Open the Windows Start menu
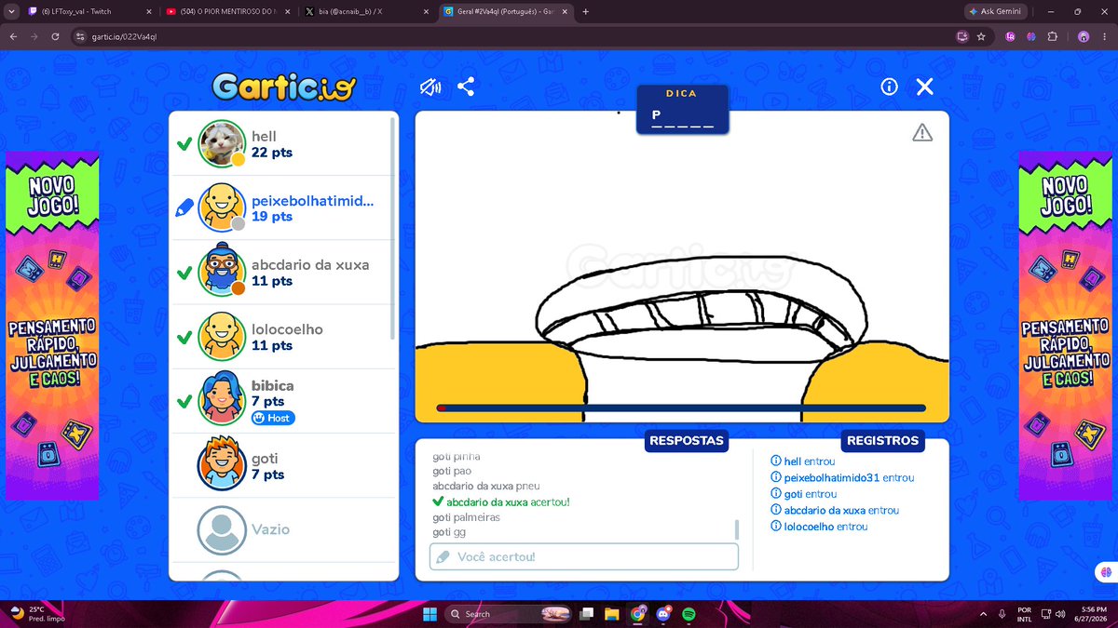 pos(429,614)
